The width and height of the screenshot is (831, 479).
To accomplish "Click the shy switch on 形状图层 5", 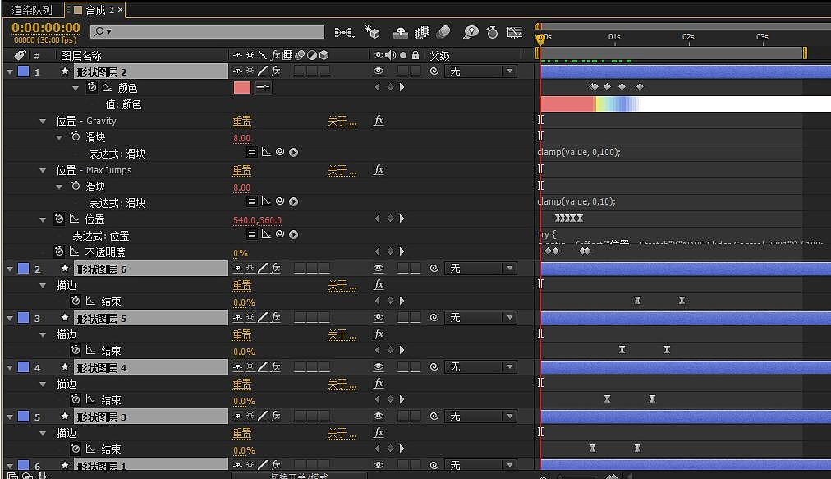I will [238, 318].
